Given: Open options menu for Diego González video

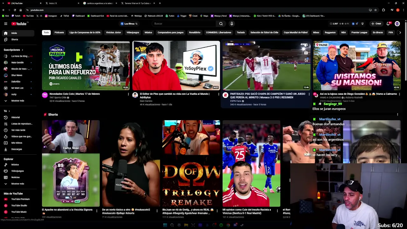Looking at the screenshot, I should 399,94.
